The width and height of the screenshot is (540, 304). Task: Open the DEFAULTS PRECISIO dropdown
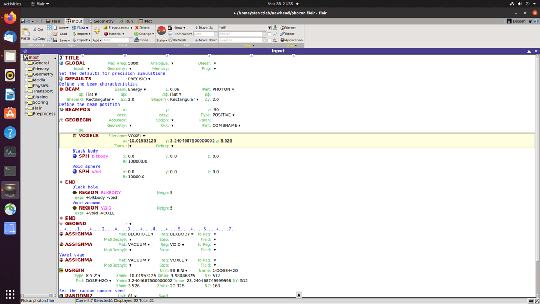click(x=139, y=79)
